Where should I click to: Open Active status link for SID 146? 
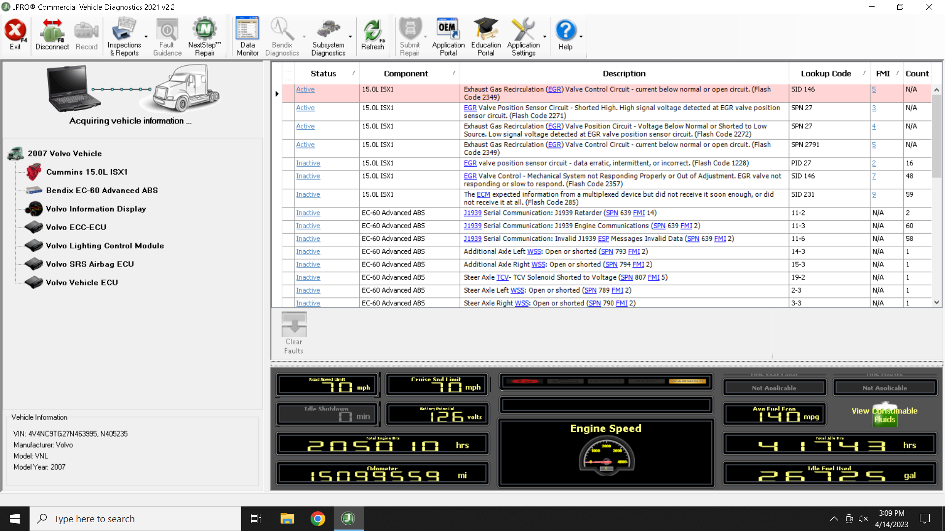pos(305,89)
